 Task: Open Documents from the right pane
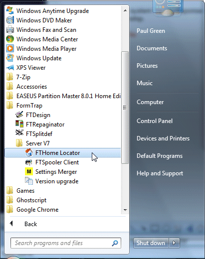click(x=152, y=48)
